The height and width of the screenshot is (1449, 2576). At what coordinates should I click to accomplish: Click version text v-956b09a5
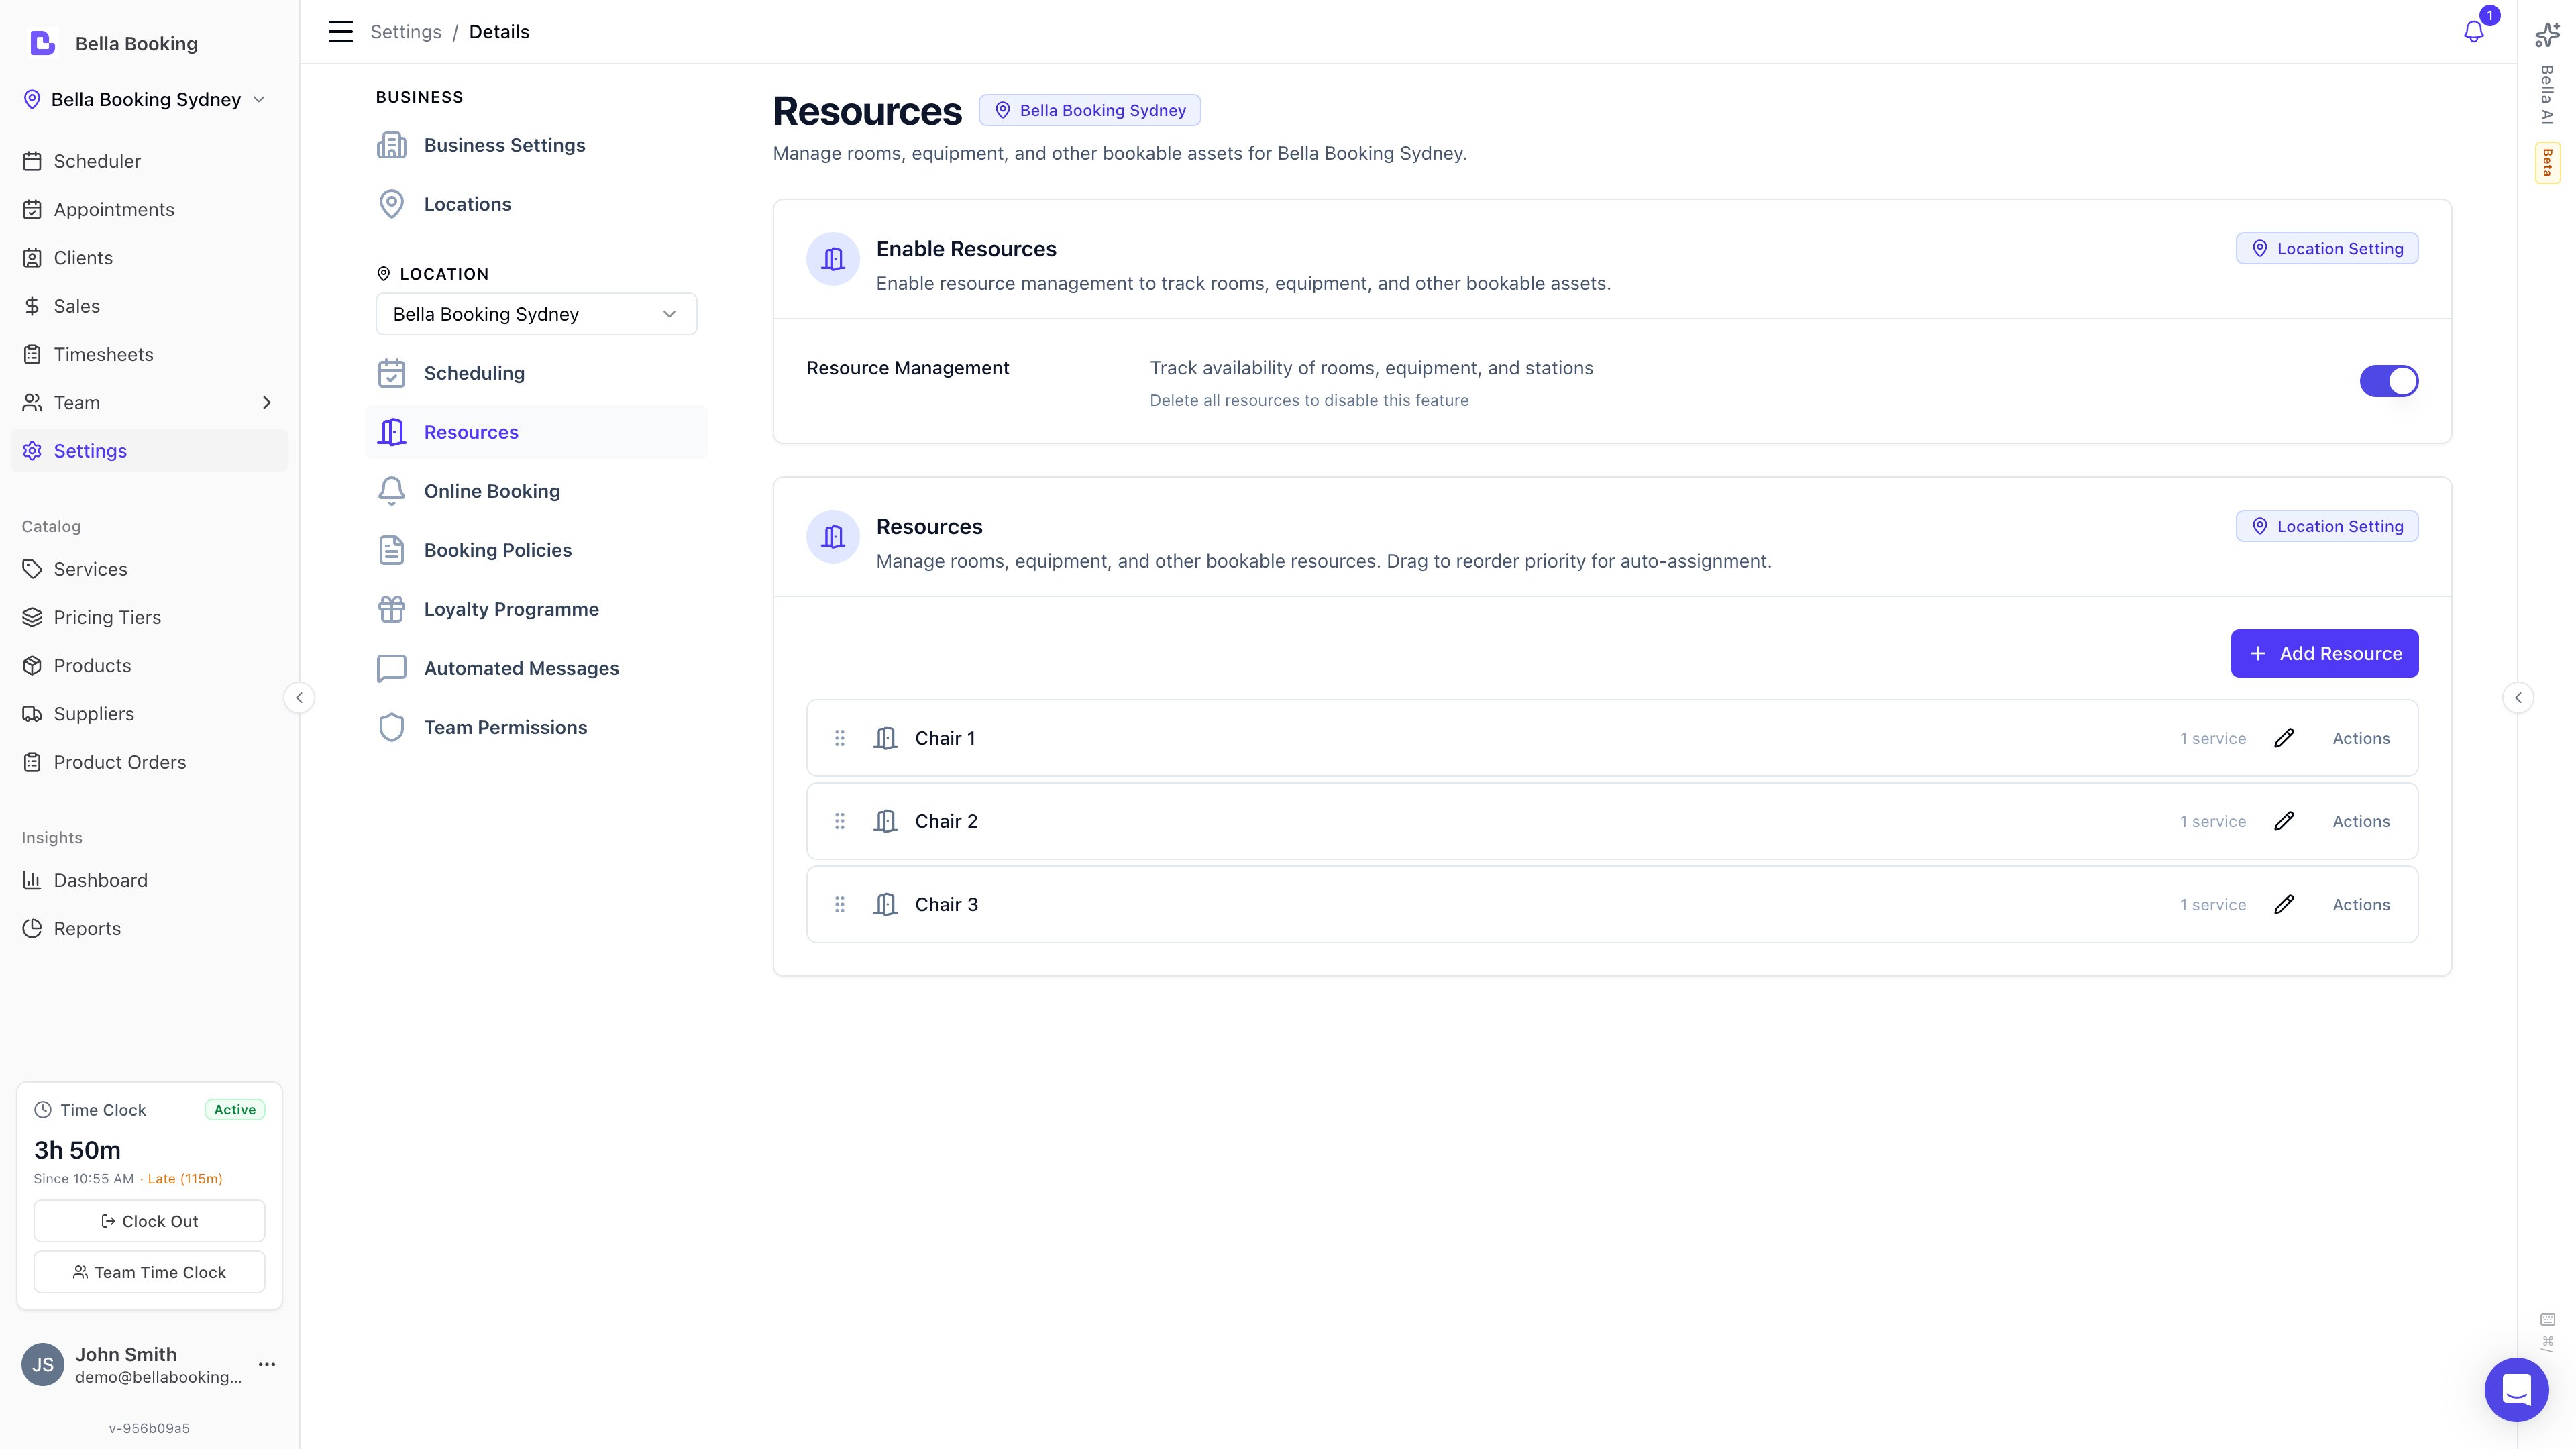click(x=149, y=1428)
